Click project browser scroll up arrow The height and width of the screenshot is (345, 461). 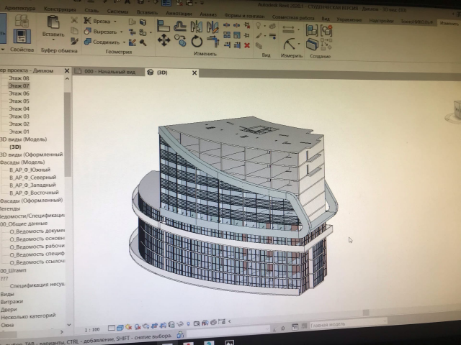(67, 79)
